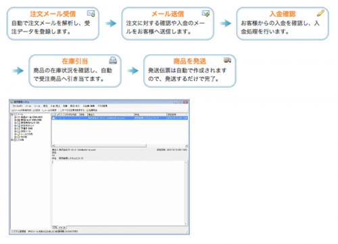The width and height of the screenshot is (338, 244).
Task: Open the ツール menu in the menu bar
Action: click(x=37, y=106)
